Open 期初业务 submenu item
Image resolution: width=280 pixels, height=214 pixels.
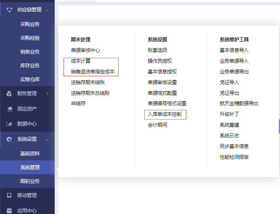coord(30,181)
